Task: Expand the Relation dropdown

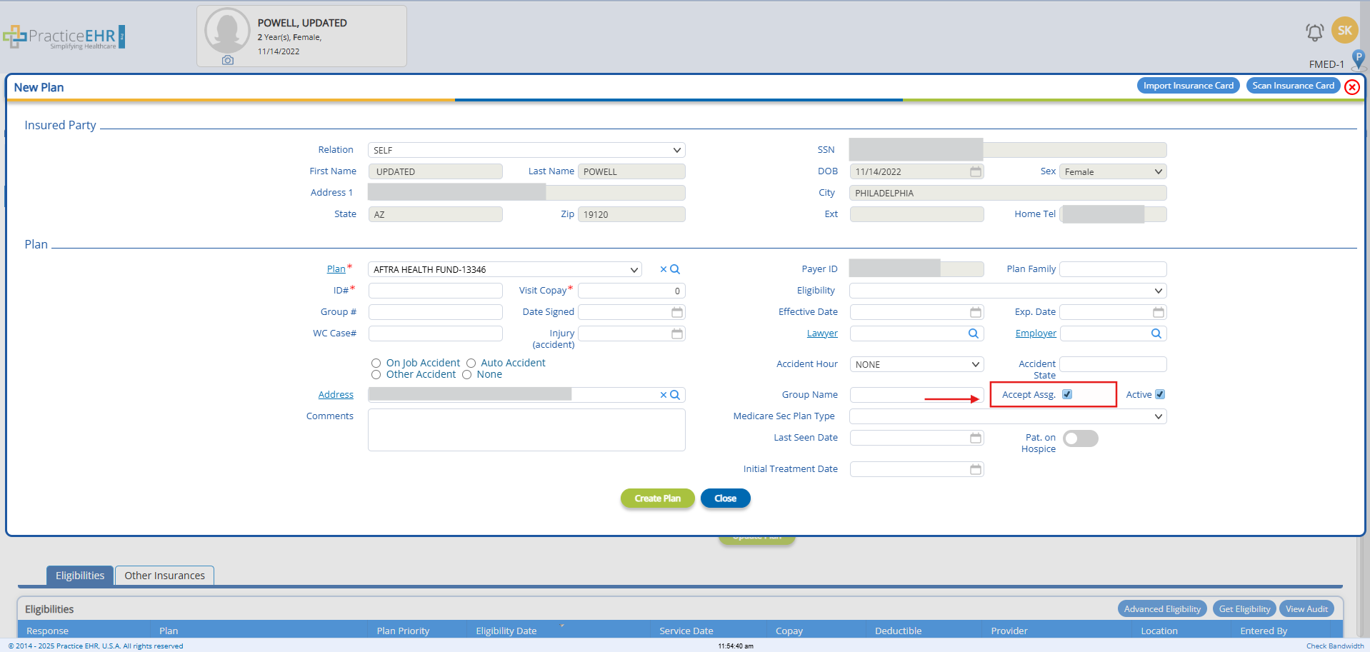Action: point(526,150)
